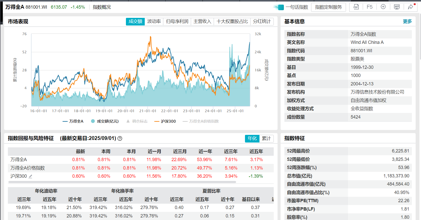The width and height of the screenshot is (421, 220).
Task: Click the 加权方式 value 自由流通市值加权
Action: point(369,100)
